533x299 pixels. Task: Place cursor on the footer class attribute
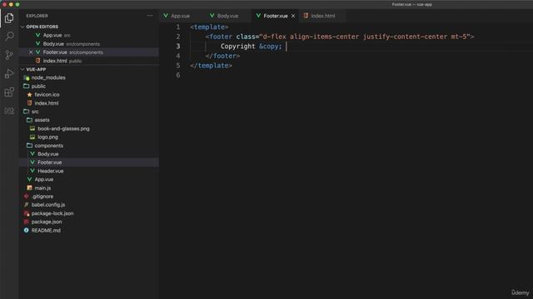click(x=352, y=37)
